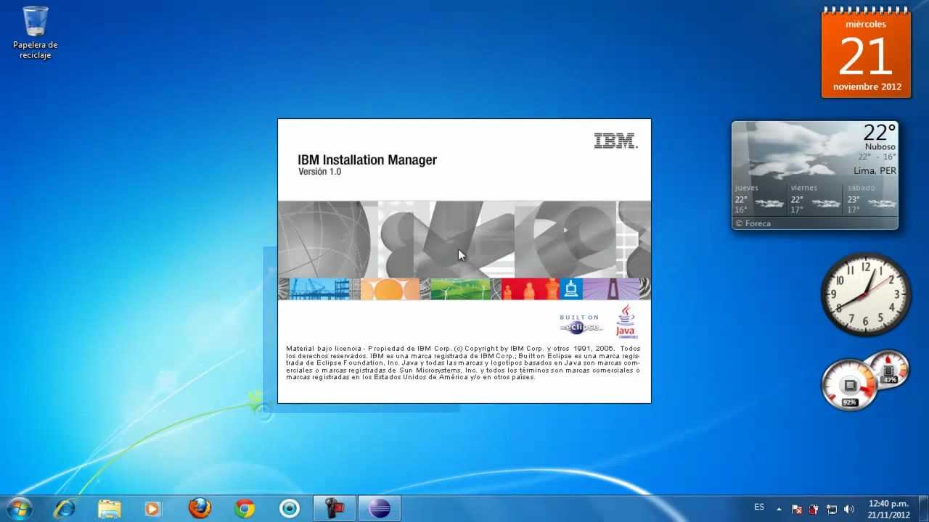Click the Built on Eclipse logo
The height and width of the screenshot is (522, 929).
point(581,323)
